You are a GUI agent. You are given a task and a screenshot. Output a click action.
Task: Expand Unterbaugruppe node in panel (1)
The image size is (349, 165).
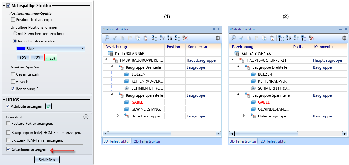click(118, 116)
